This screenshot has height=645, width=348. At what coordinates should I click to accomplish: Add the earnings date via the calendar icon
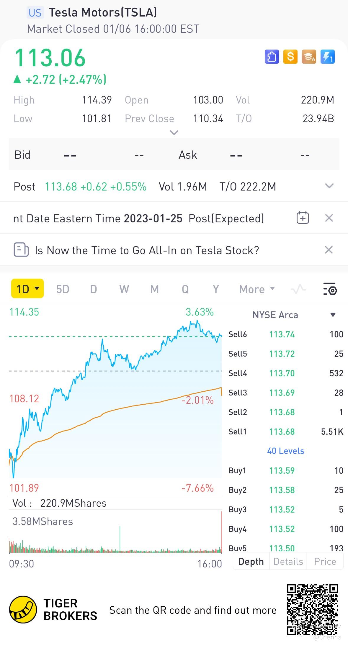click(303, 218)
